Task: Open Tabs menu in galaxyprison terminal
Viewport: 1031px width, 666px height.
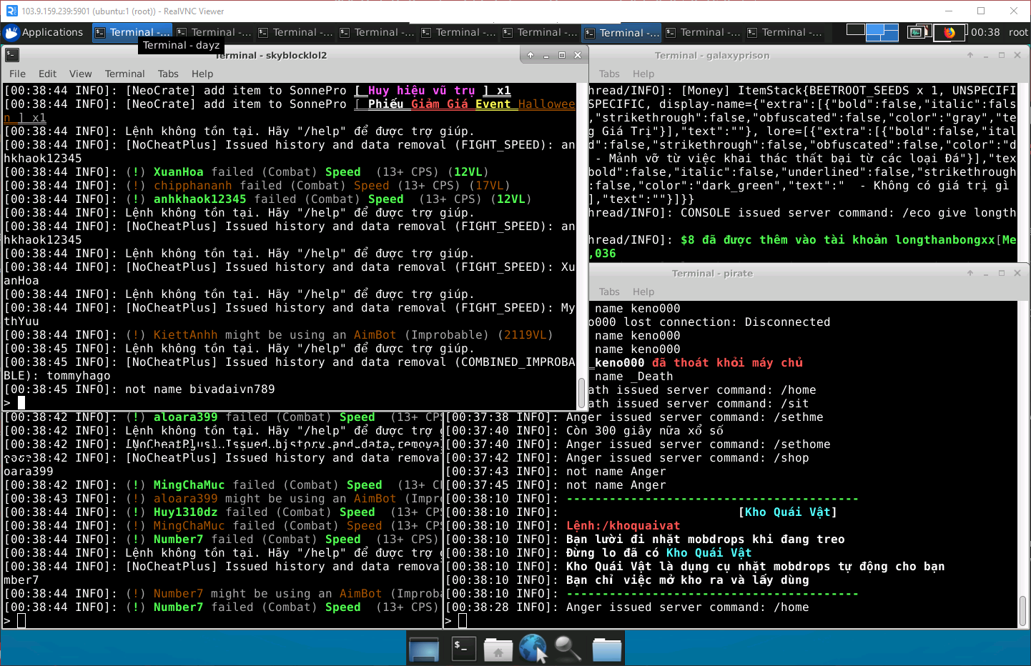Action: point(609,74)
